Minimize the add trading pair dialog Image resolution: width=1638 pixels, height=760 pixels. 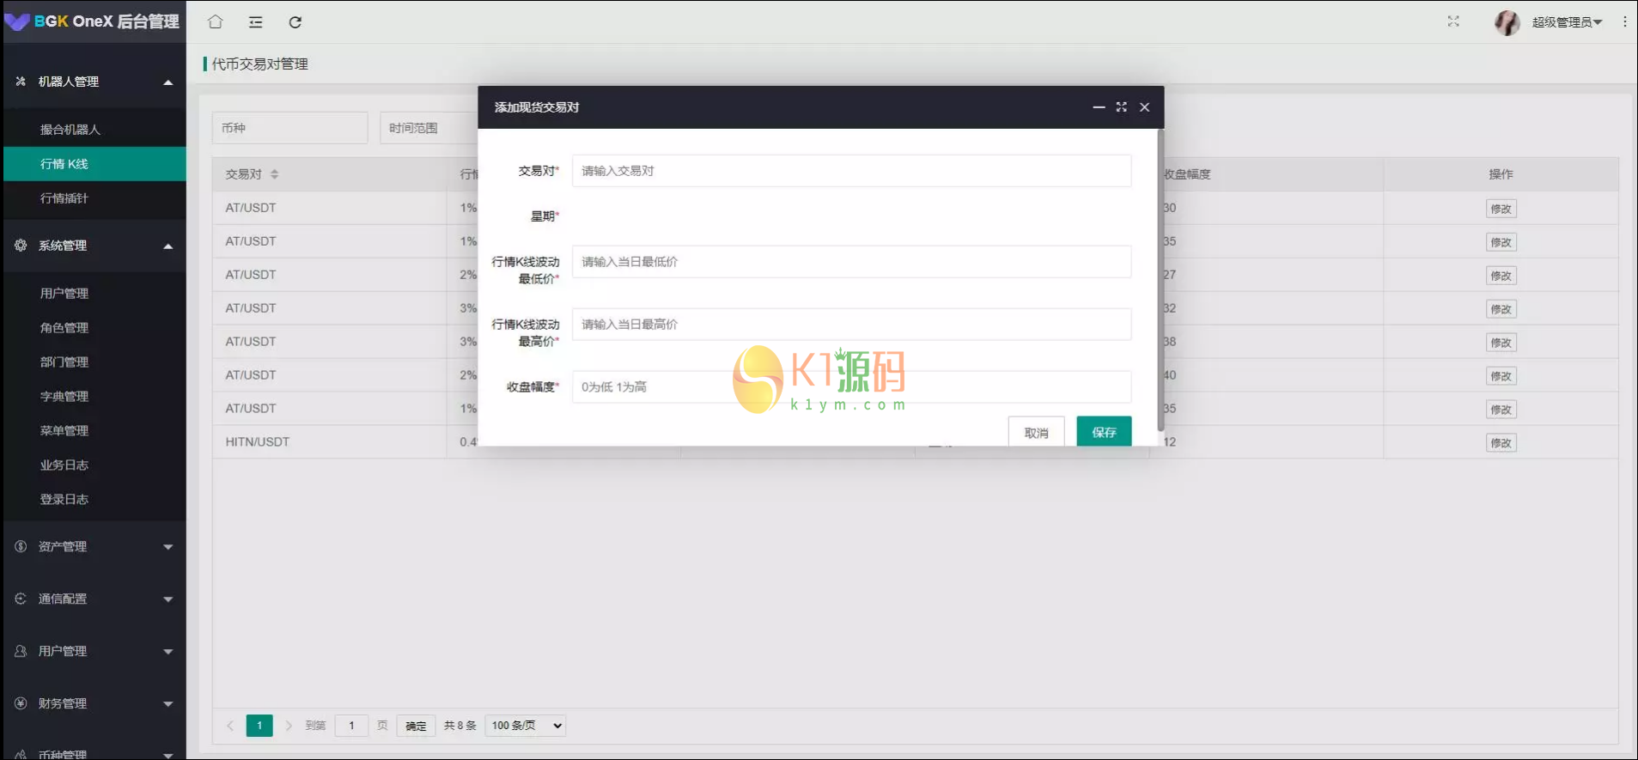pyautogui.click(x=1099, y=107)
